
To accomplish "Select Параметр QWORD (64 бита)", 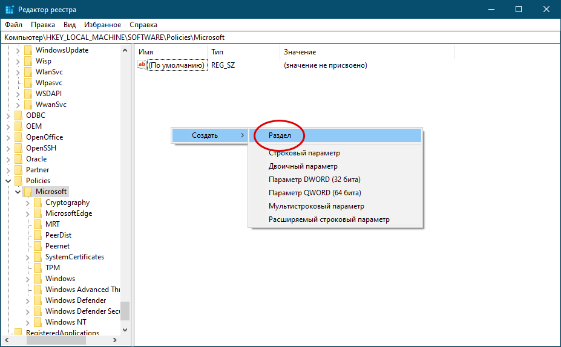I will [336, 193].
